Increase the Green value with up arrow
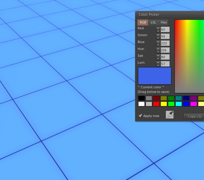The width and height of the screenshot is (204, 180). point(158,35)
